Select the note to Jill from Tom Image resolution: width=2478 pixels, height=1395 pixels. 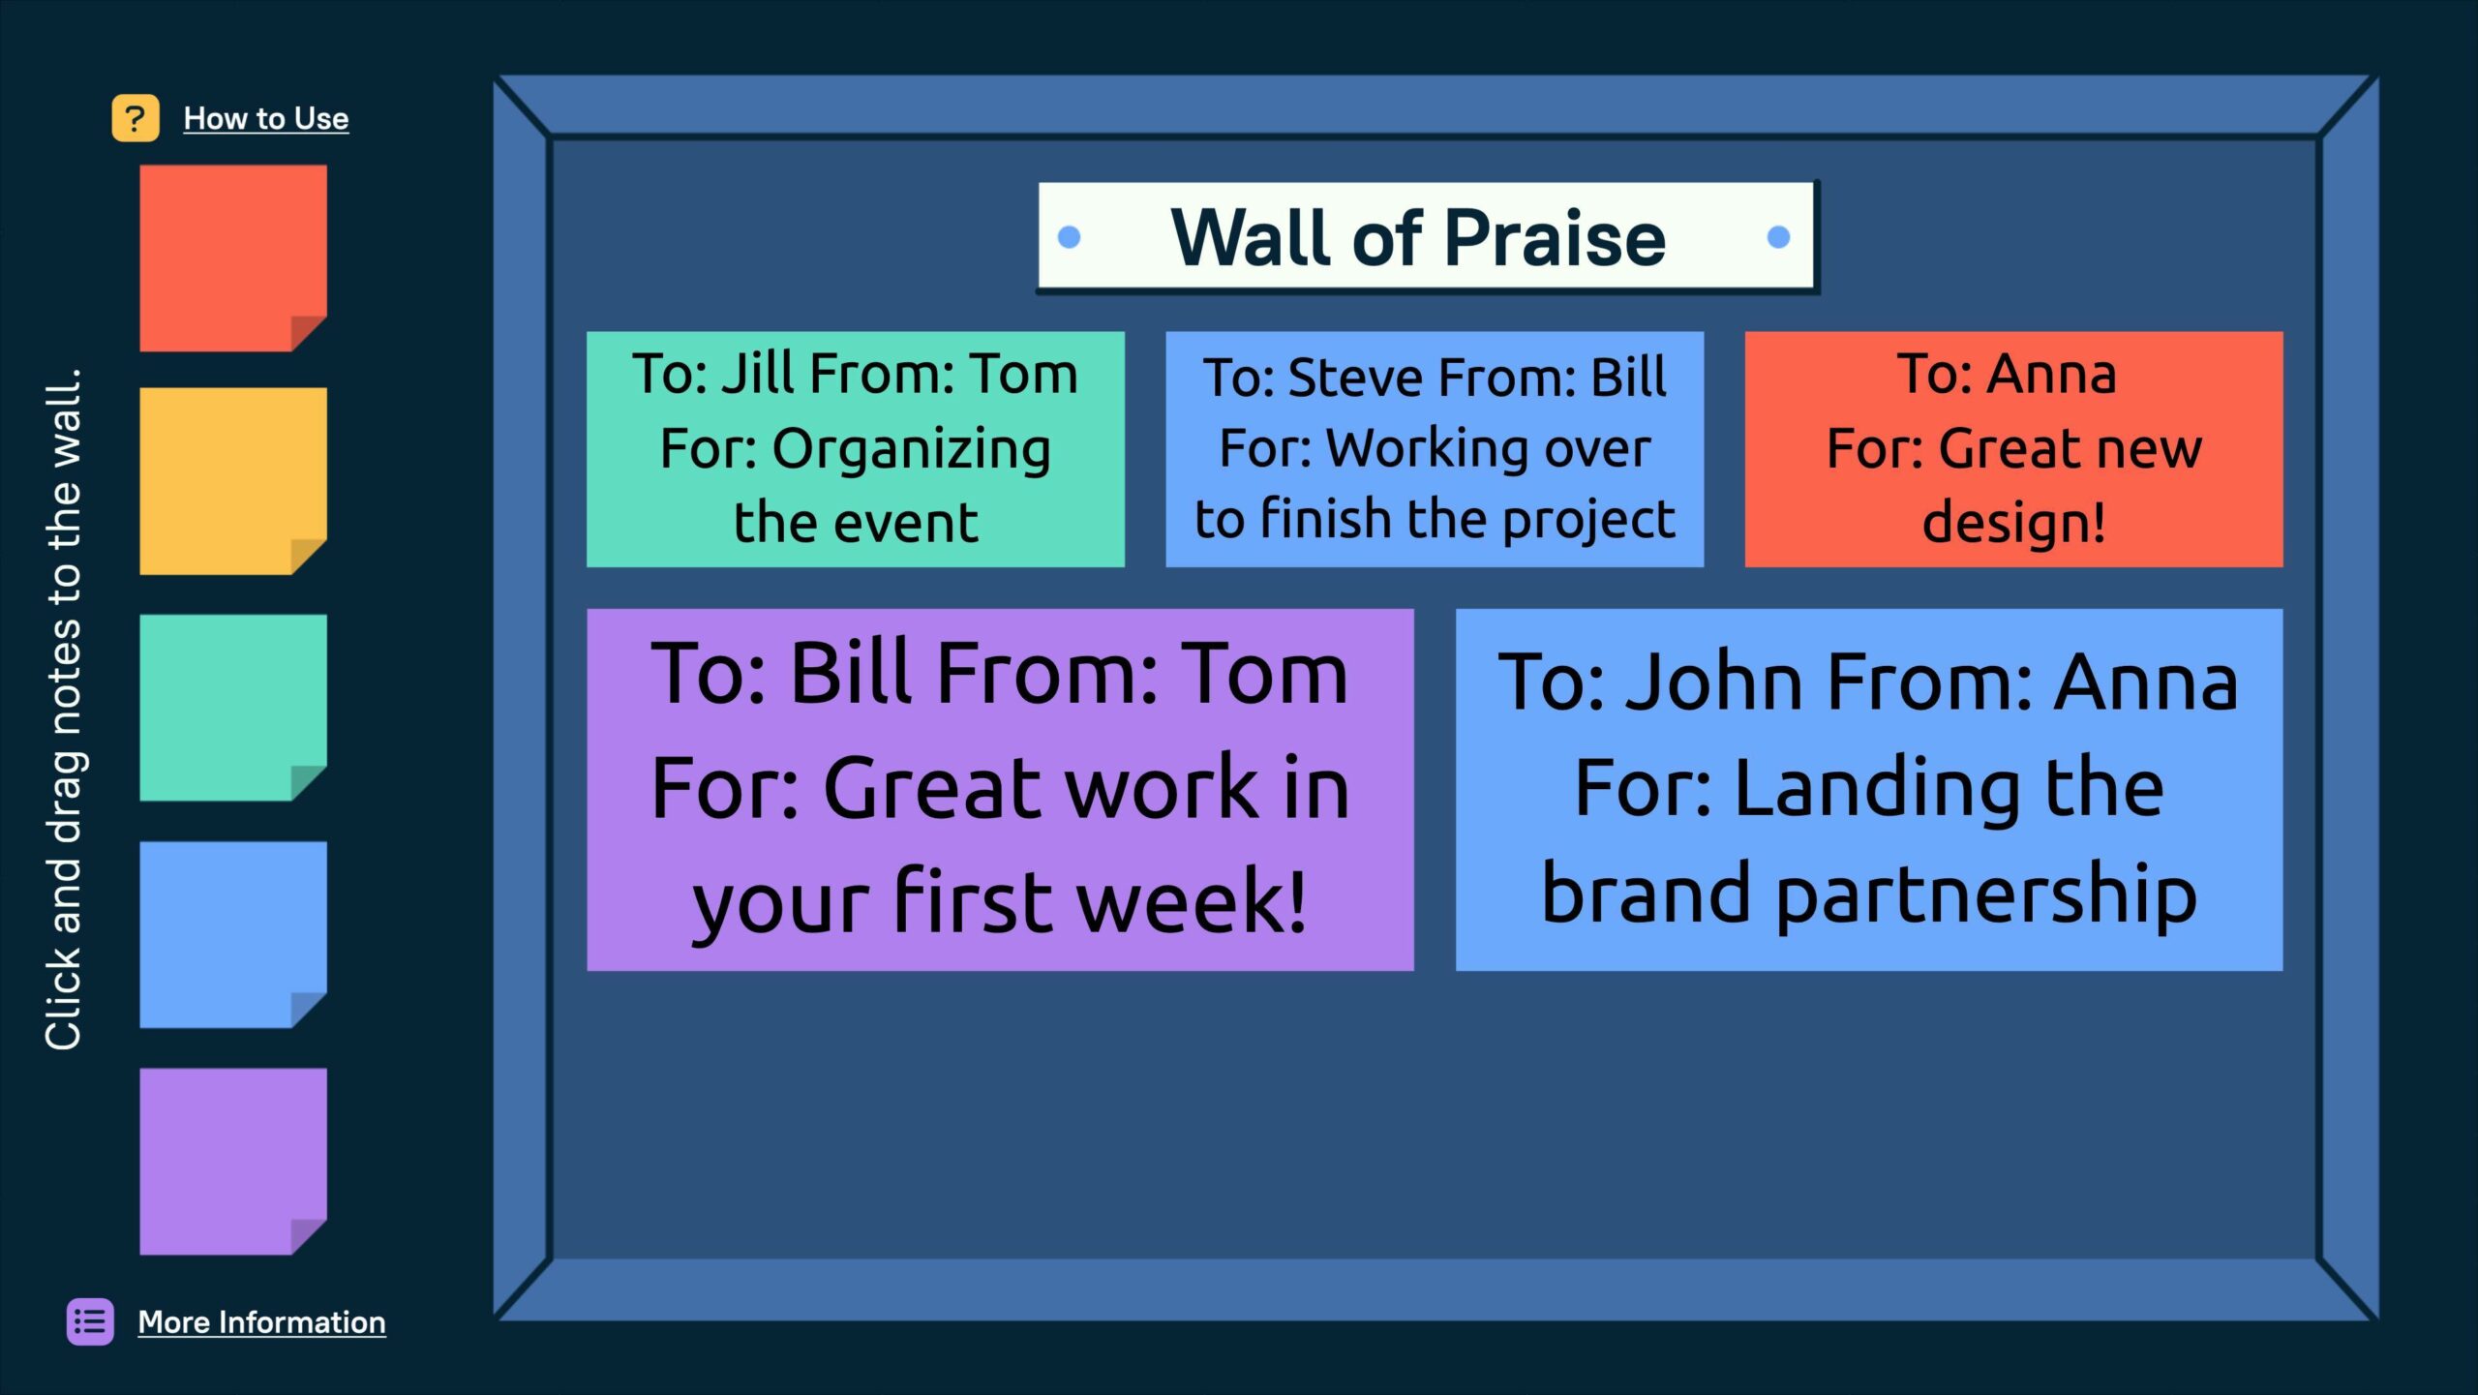856,449
